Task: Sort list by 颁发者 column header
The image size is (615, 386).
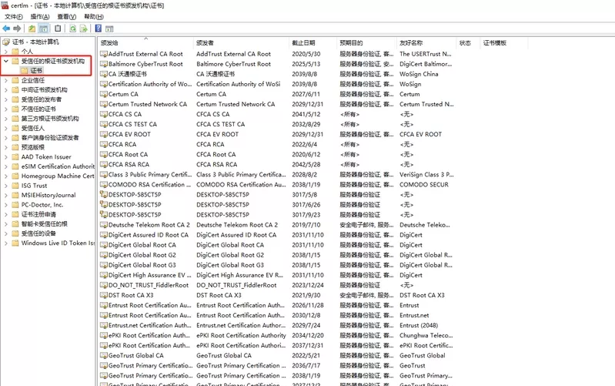Action: coord(205,43)
